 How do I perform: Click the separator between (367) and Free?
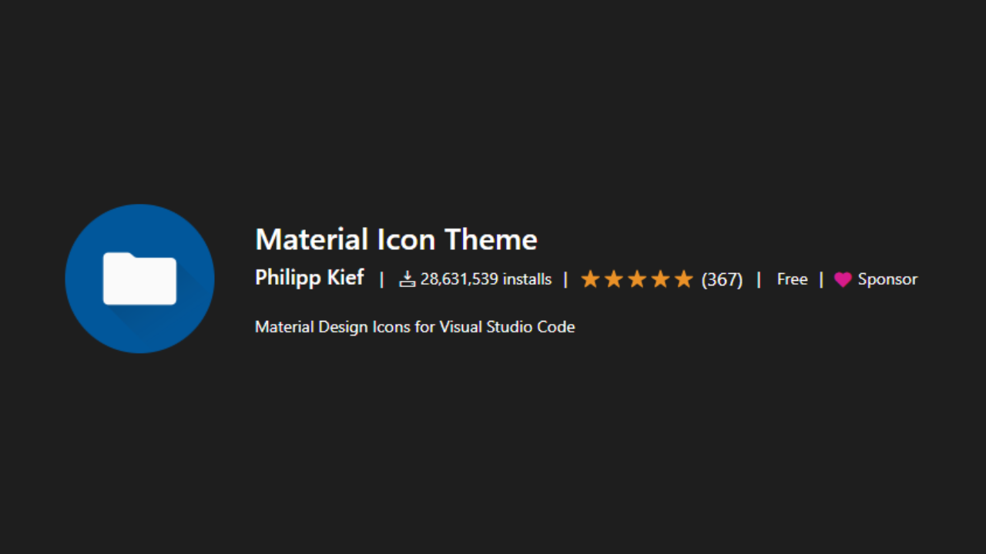click(x=759, y=279)
